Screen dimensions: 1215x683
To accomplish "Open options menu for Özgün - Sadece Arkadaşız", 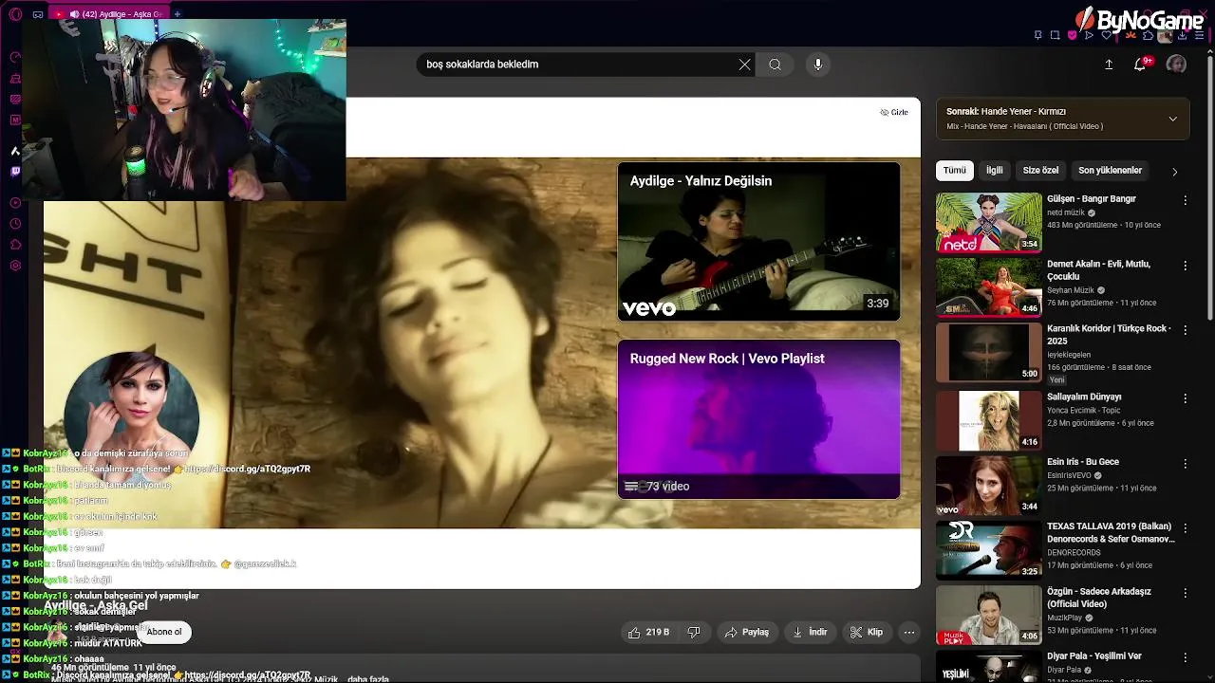I will (x=1185, y=593).
